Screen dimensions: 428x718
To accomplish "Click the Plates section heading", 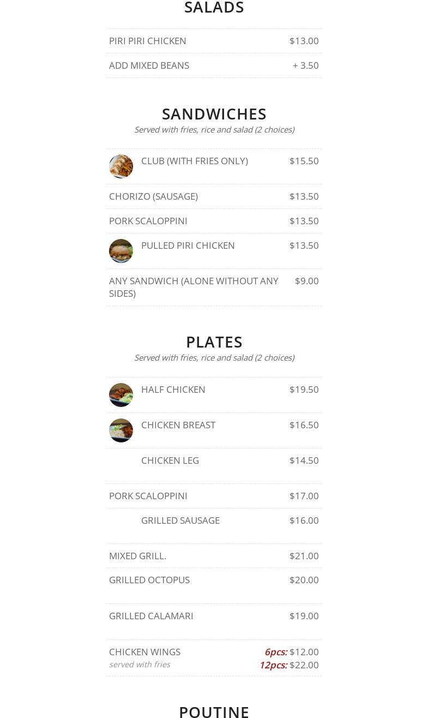I will point(214,342).
